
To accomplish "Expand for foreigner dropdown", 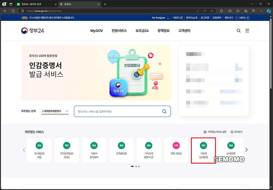I will [160, 18].
